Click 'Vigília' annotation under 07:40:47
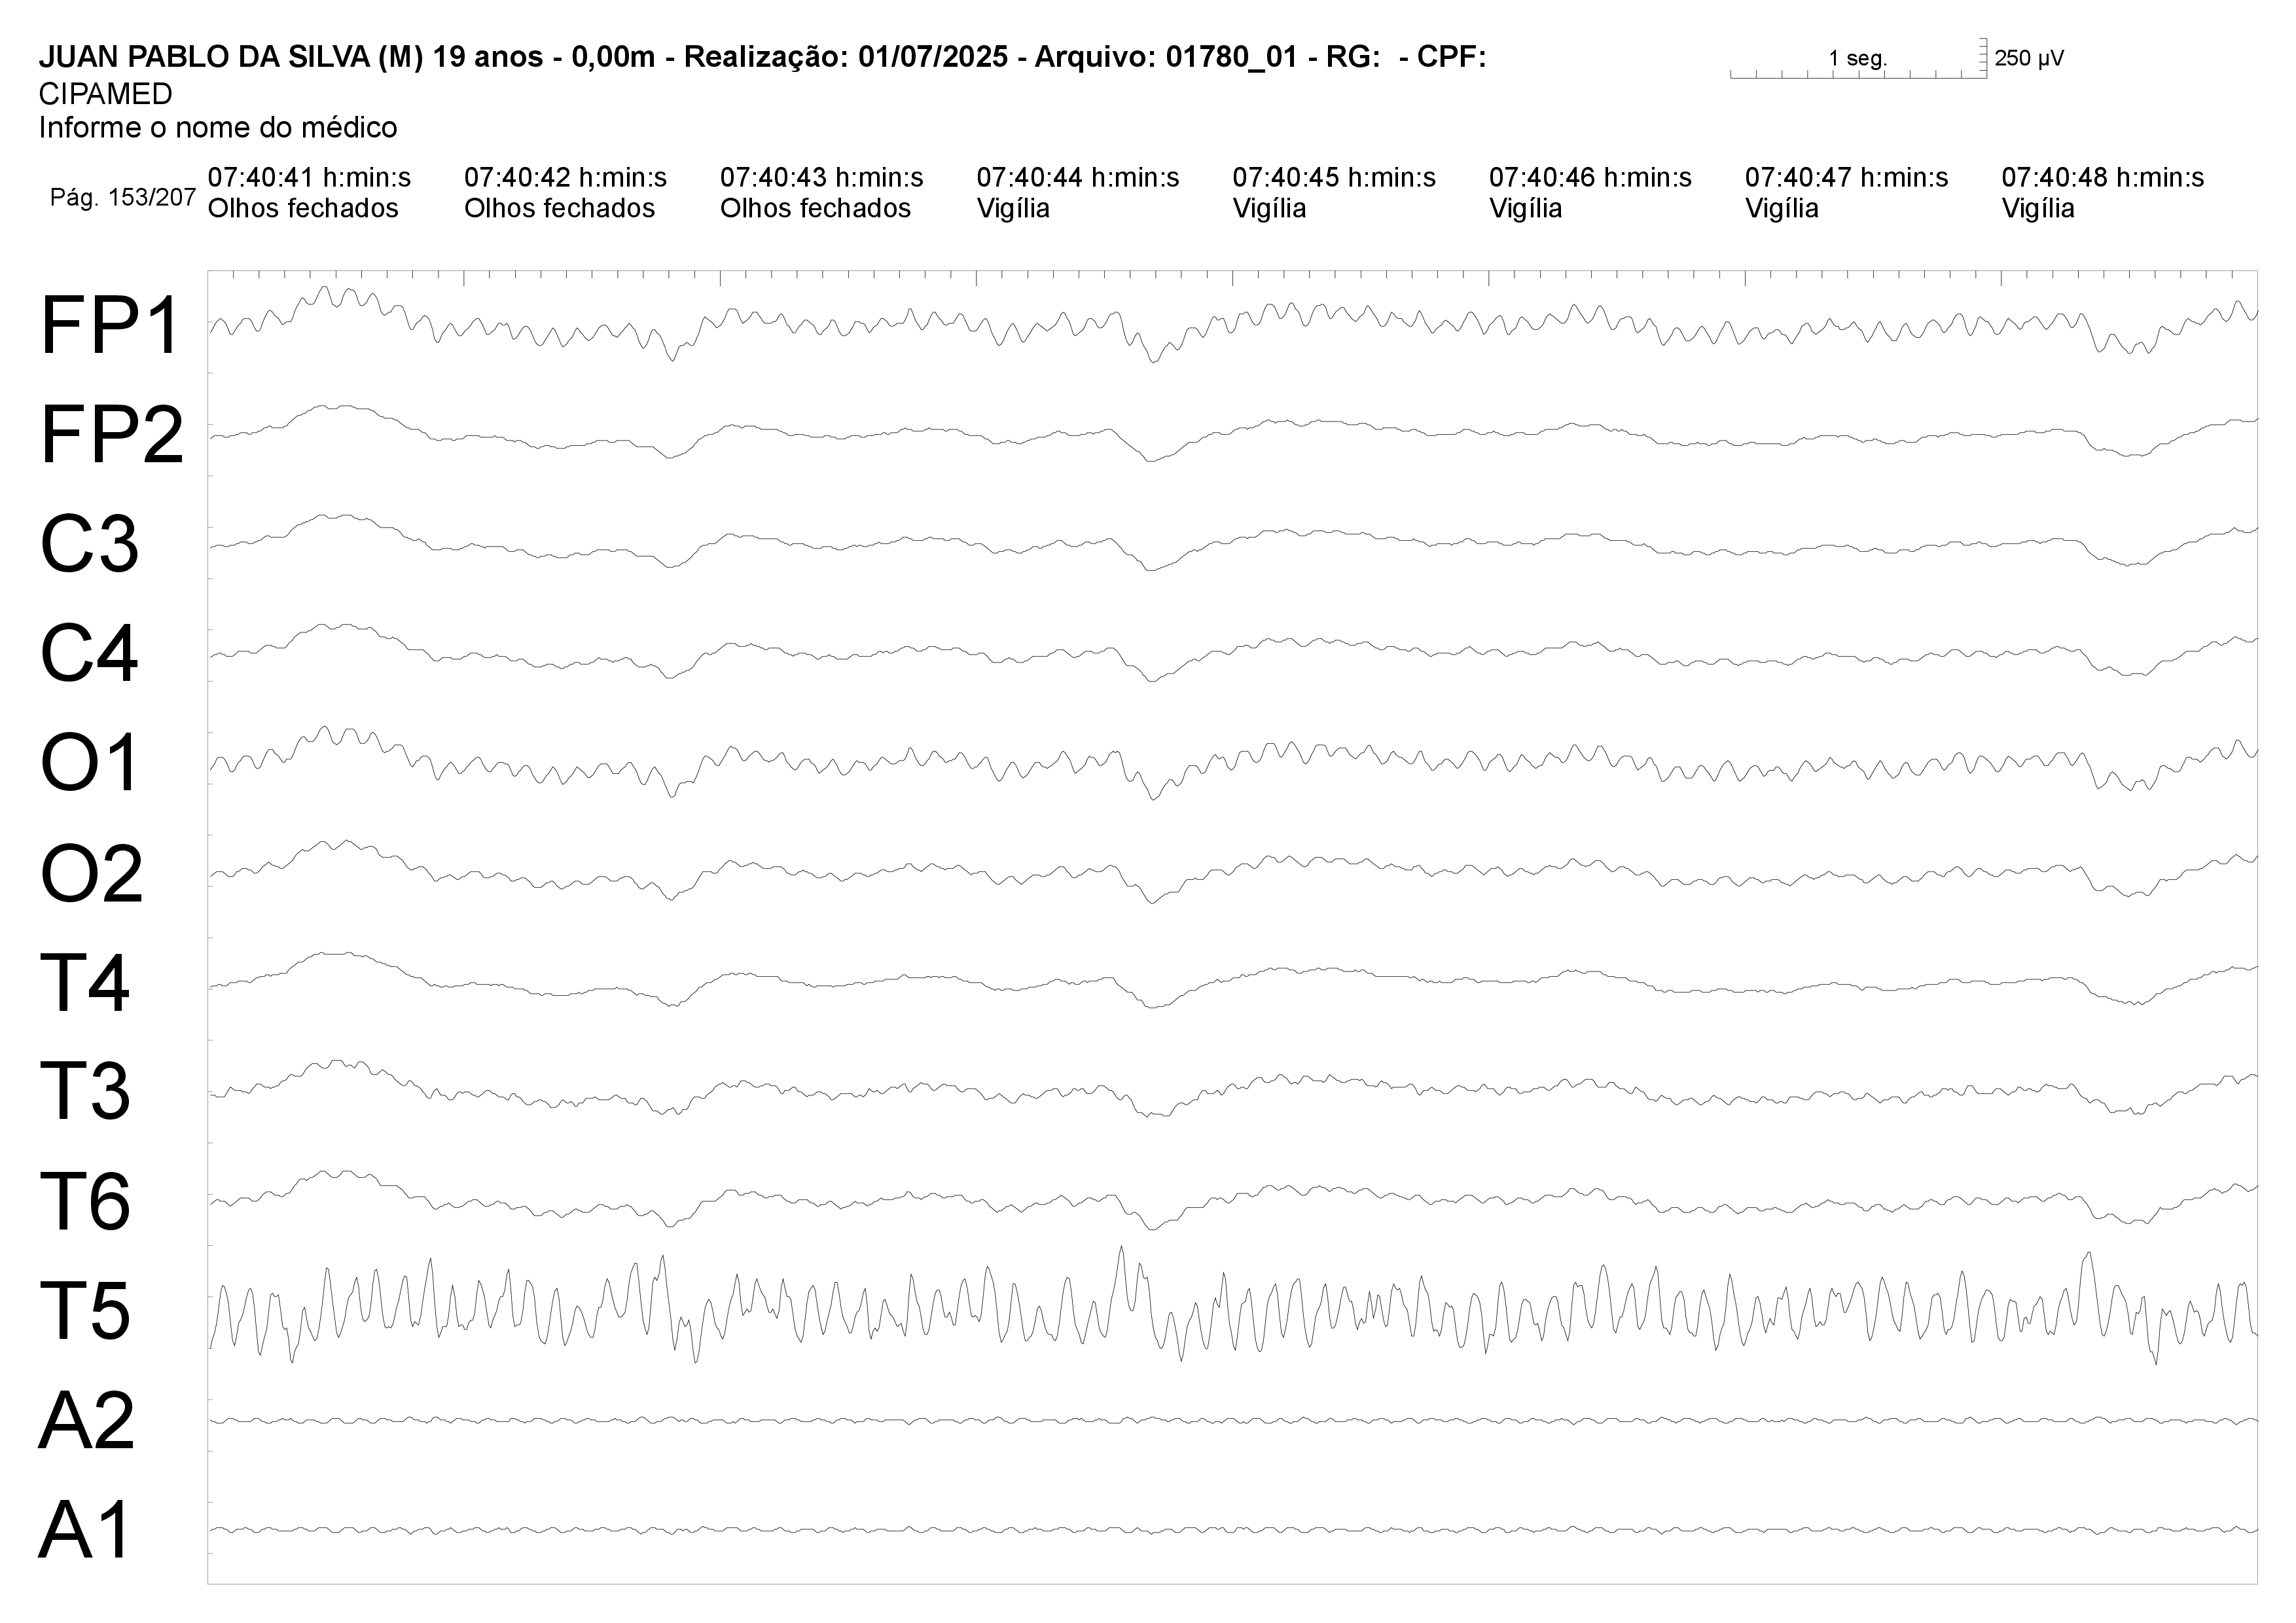Screen dimensions: 2296x1623 pos(1782,209)
